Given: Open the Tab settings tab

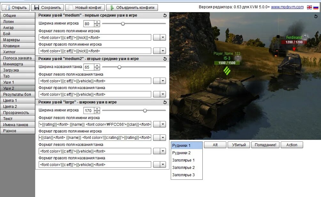Looking at the screenshot, I should tap(18, 76).
